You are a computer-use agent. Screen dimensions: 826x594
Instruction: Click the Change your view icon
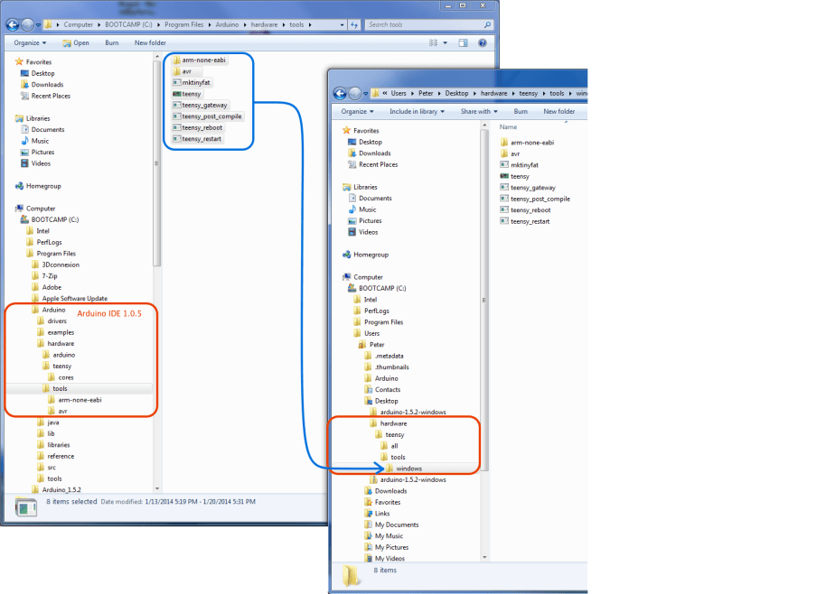click(432, 42)
